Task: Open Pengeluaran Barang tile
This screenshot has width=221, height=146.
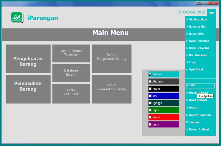Action: pos(28,59)
